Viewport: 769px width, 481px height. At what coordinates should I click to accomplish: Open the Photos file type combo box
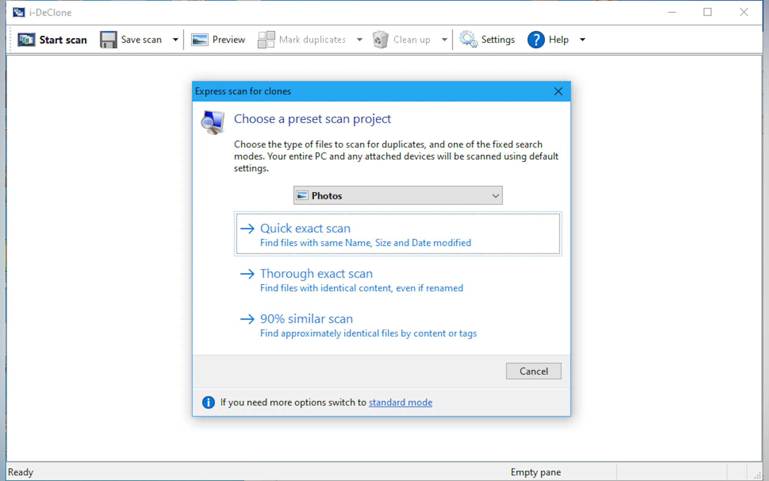tap(398, 195)
